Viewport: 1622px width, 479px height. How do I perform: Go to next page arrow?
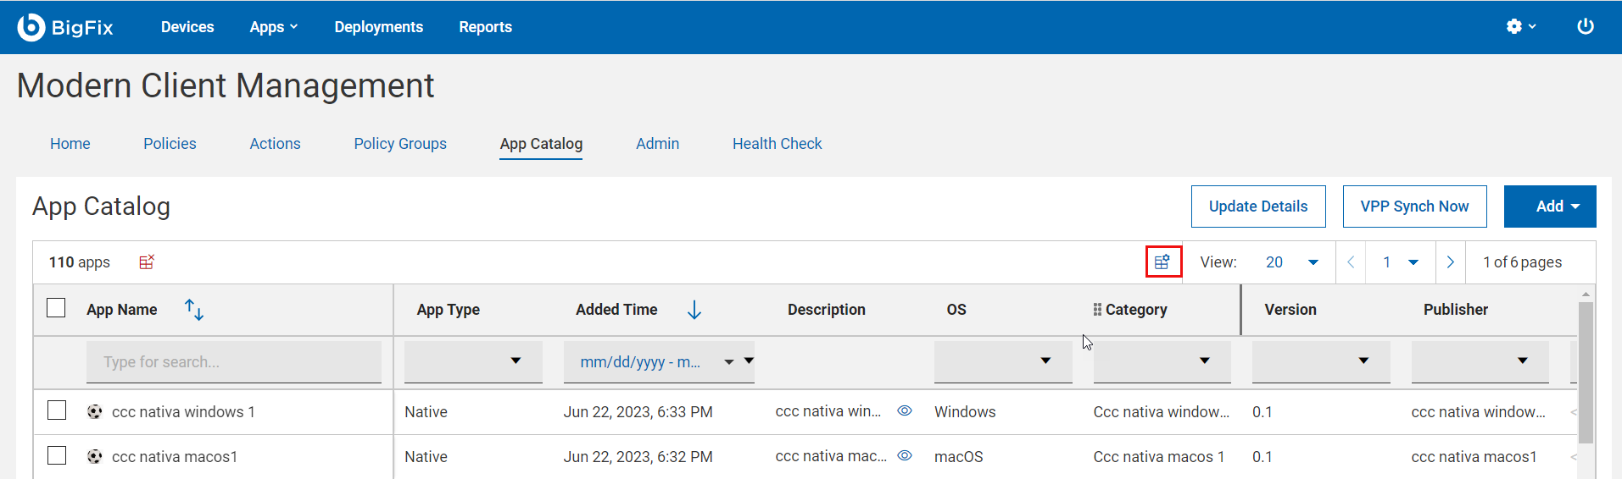click(x=1450, y=262)
